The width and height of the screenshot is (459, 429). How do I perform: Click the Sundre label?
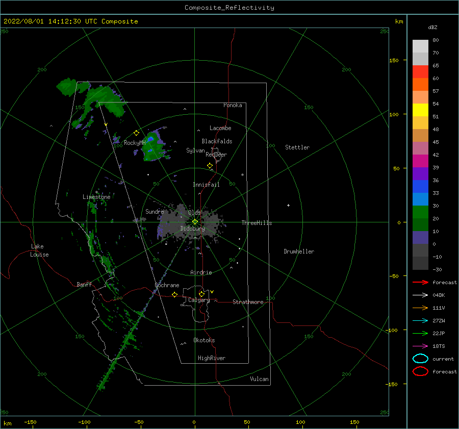coord(155,211)
